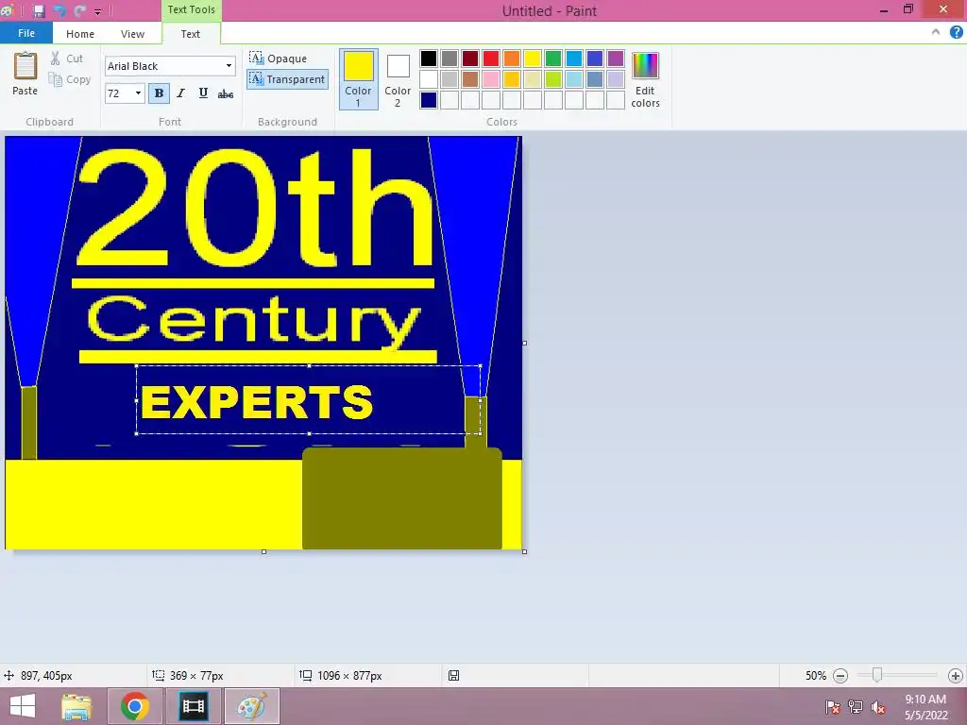Pick the orange color swatch
The height and width of the screenshot is (725, 967).
click(x=512, y=59)
